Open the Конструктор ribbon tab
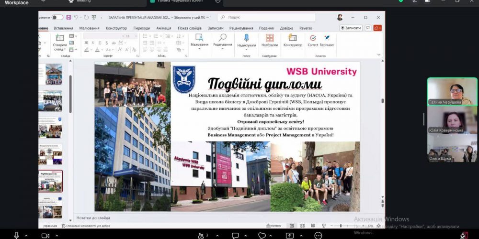Screen dimensions: 479x239 116,28
